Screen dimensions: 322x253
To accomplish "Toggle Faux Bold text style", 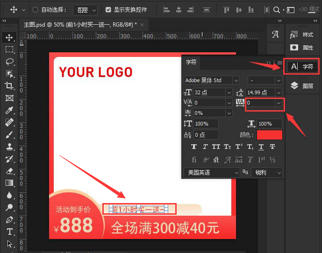I will (x=193, y=147).
